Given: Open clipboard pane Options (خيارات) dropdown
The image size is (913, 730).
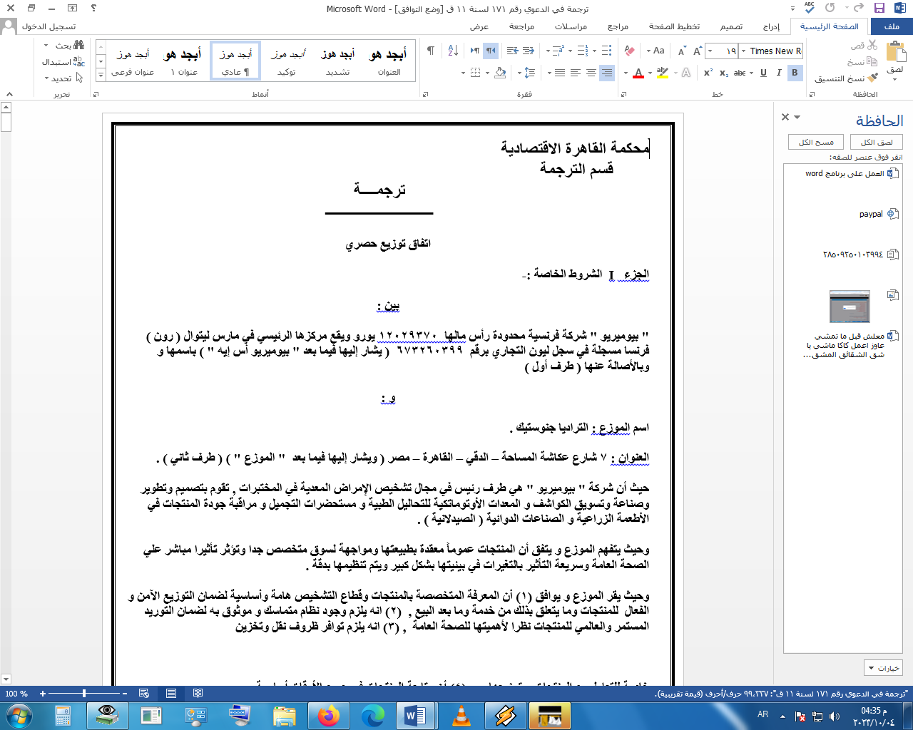Looking at the screenshot, I should tap(883, 668).
